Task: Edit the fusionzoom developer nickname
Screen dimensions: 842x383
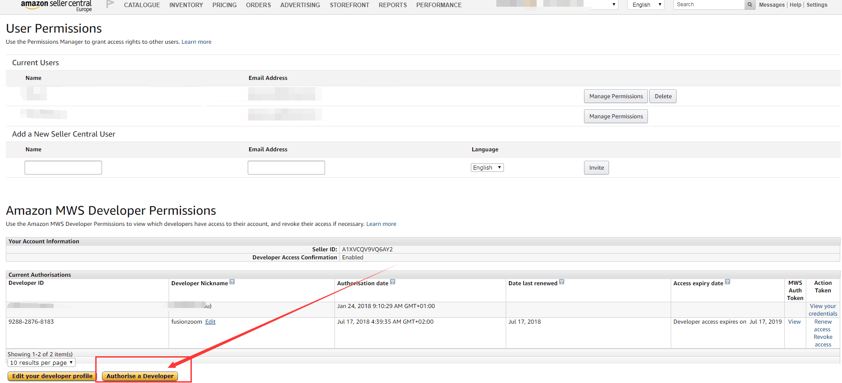Action: (210, 322)
